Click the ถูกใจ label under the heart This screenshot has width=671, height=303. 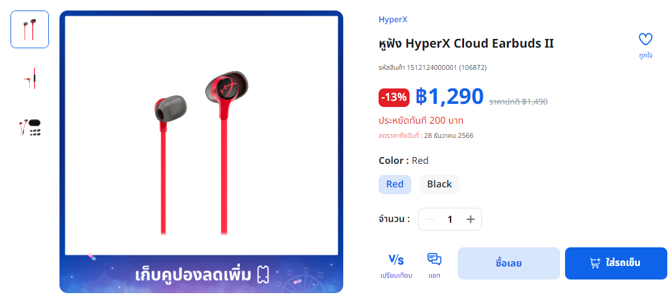click(646, 56)
